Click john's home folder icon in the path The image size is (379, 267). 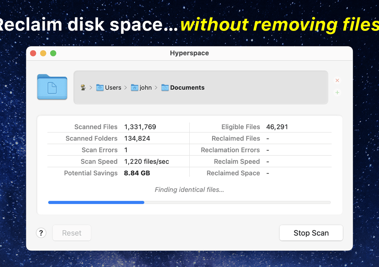(x=135, y=87)
